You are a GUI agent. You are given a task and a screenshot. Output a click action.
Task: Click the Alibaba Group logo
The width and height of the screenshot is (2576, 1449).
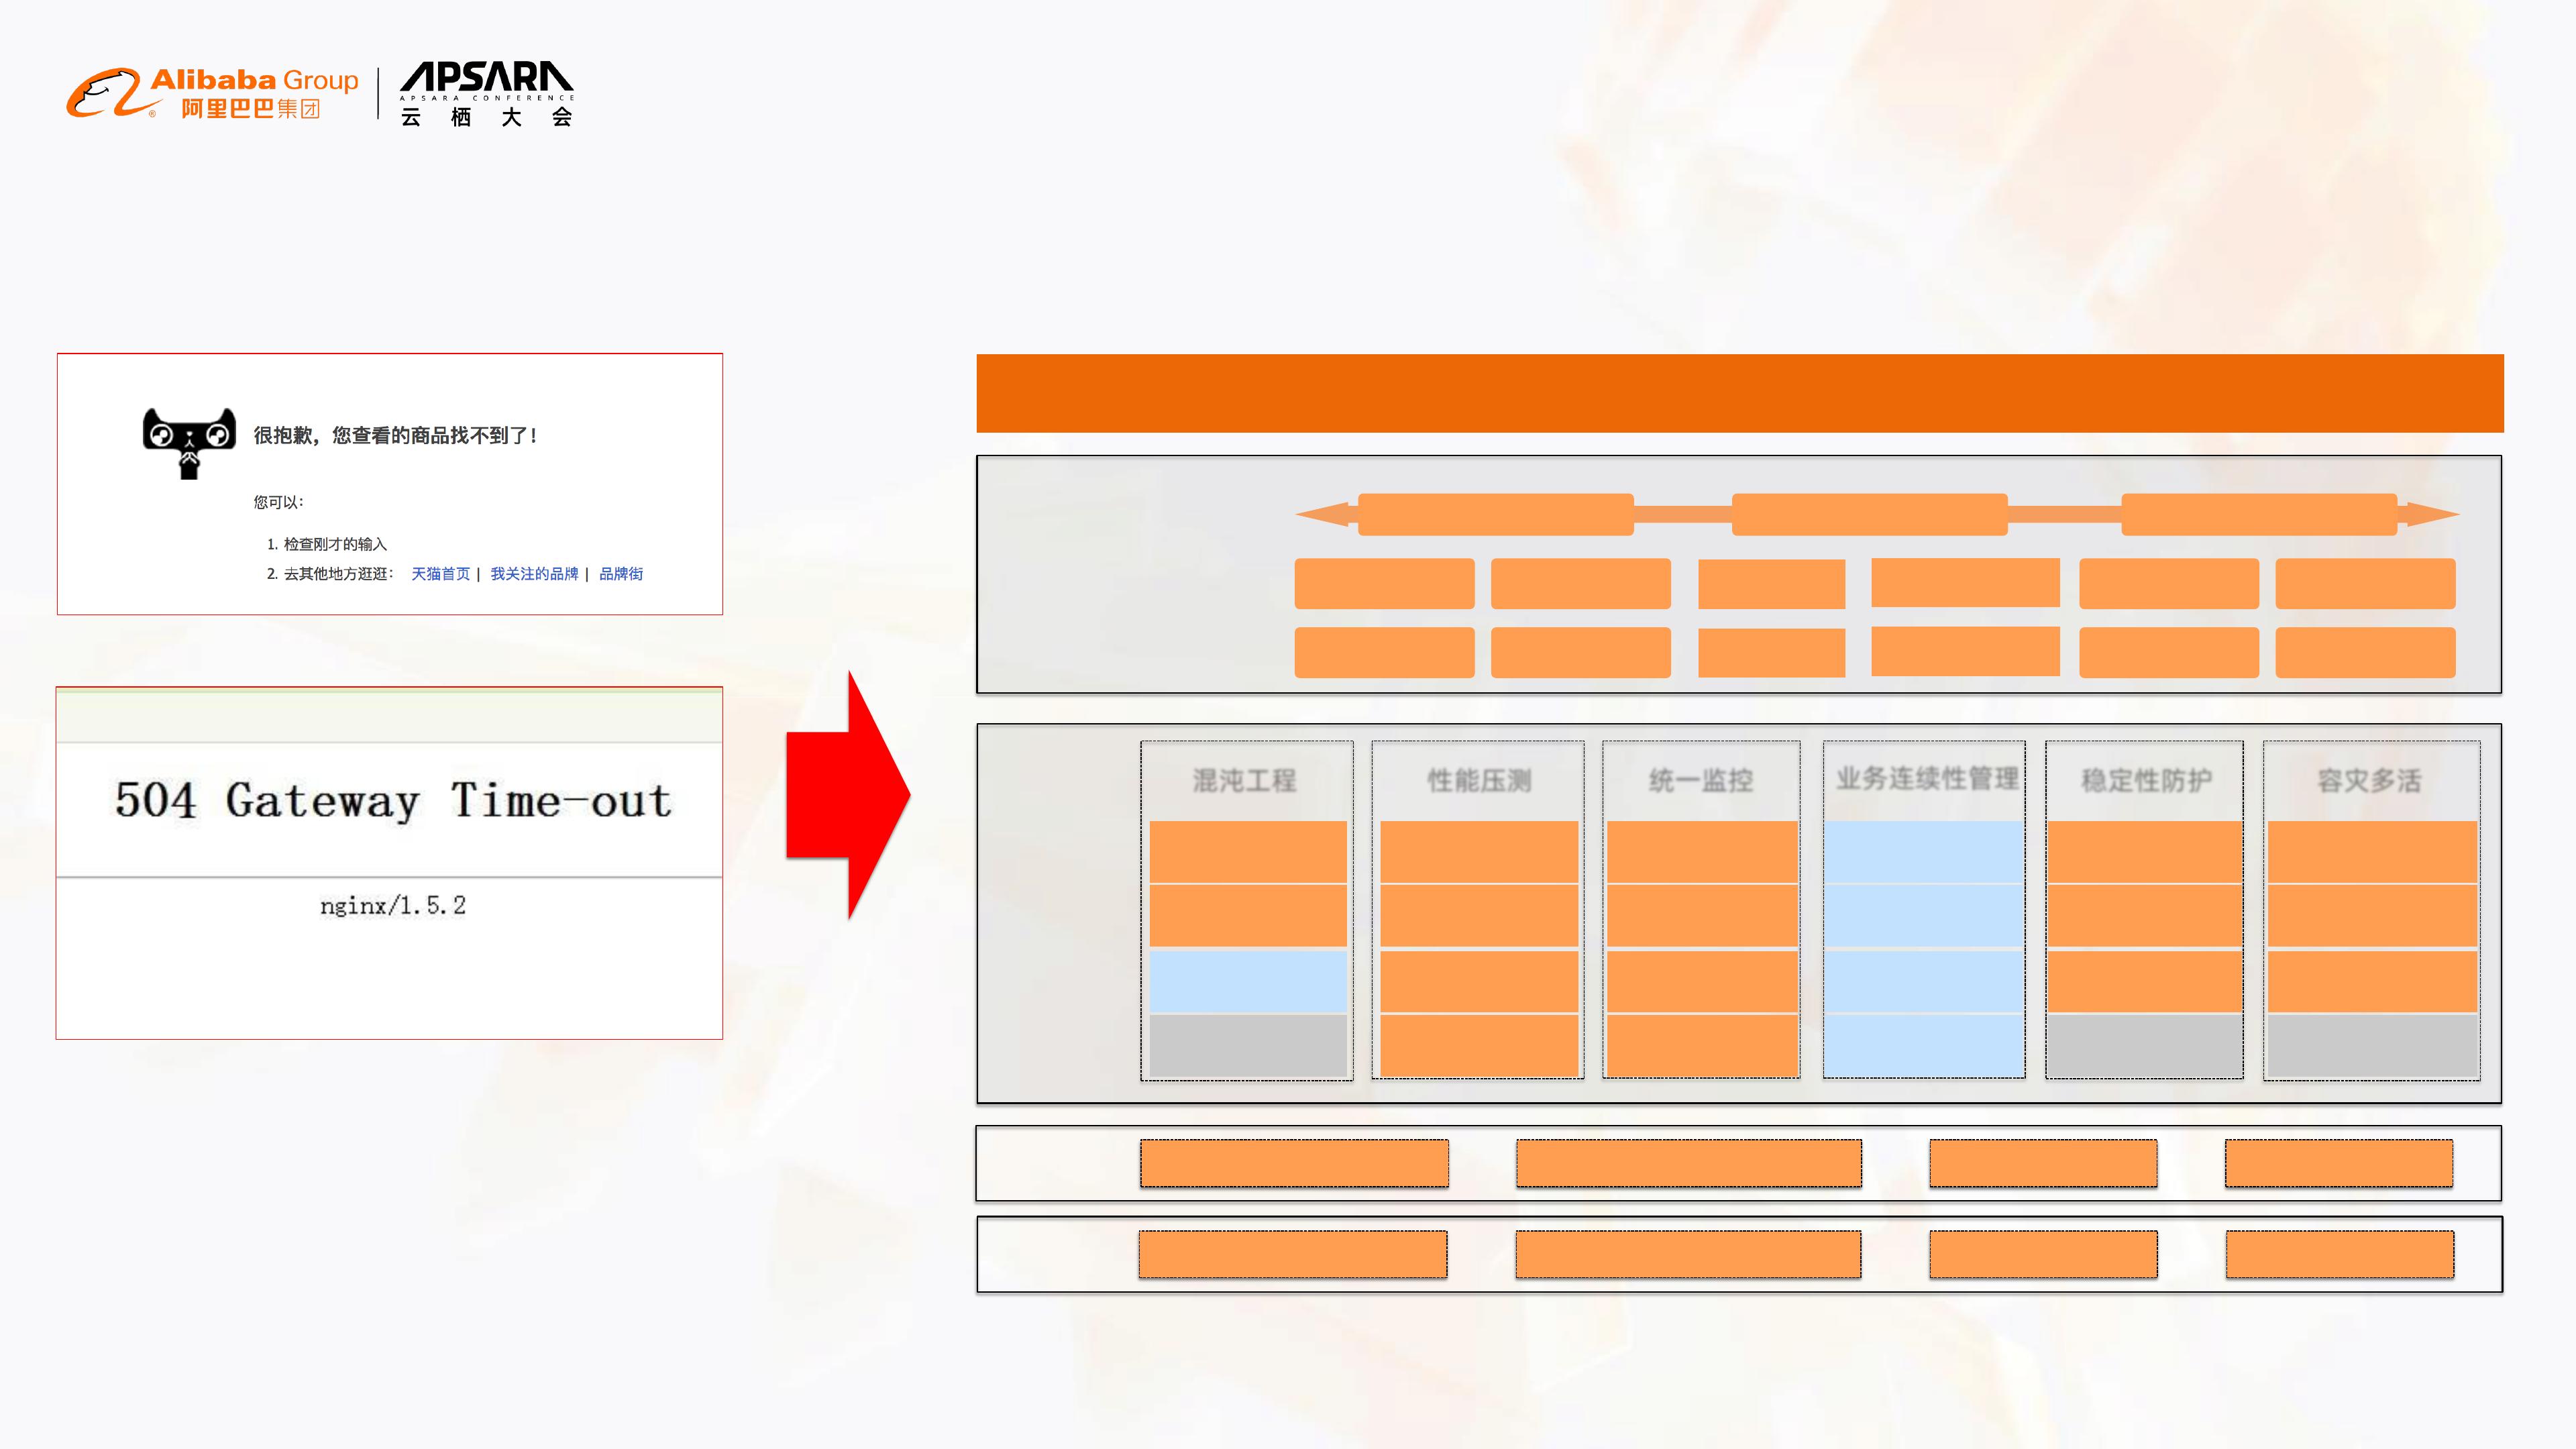tap(212, 93)
